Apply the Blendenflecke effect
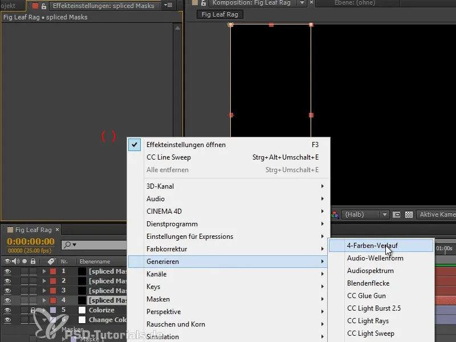Screen dimensions: 456x342 pyautogui.click(x=381, y=283)
